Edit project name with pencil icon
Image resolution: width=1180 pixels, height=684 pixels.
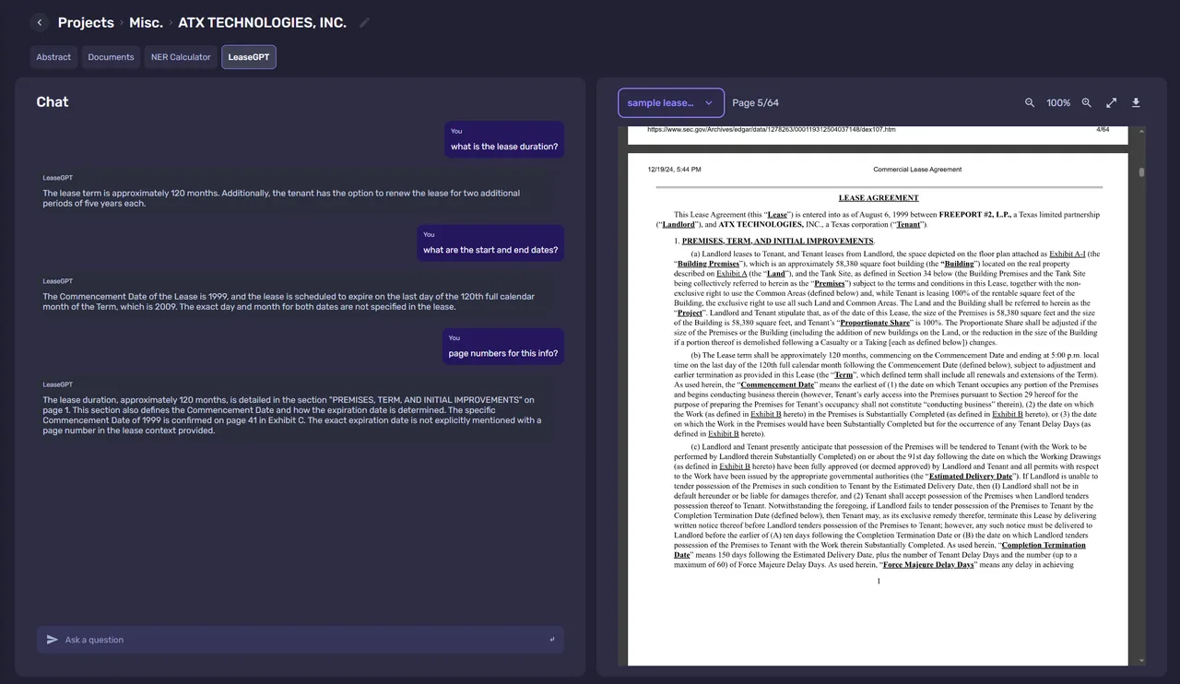coord(364,22)
